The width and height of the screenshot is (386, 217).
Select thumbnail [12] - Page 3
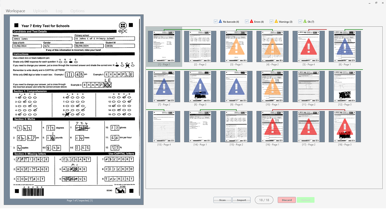[345, 87]
